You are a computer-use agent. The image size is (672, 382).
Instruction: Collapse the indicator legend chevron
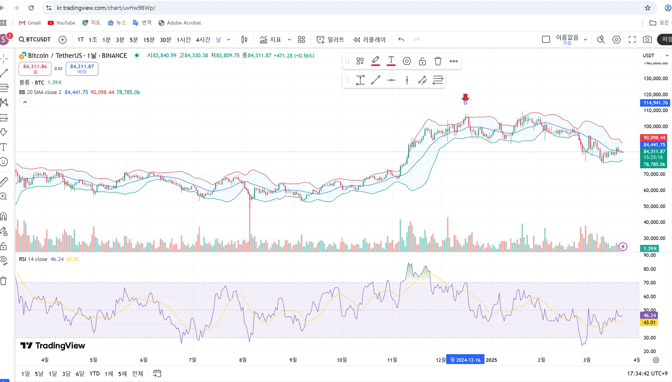click(25, 102)
